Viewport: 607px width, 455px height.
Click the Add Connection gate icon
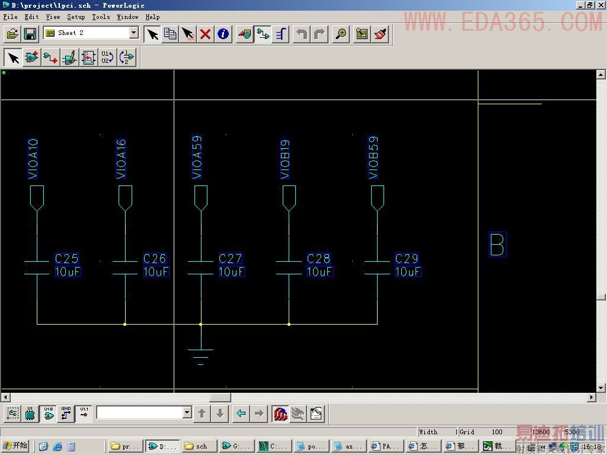pos(50,57)
